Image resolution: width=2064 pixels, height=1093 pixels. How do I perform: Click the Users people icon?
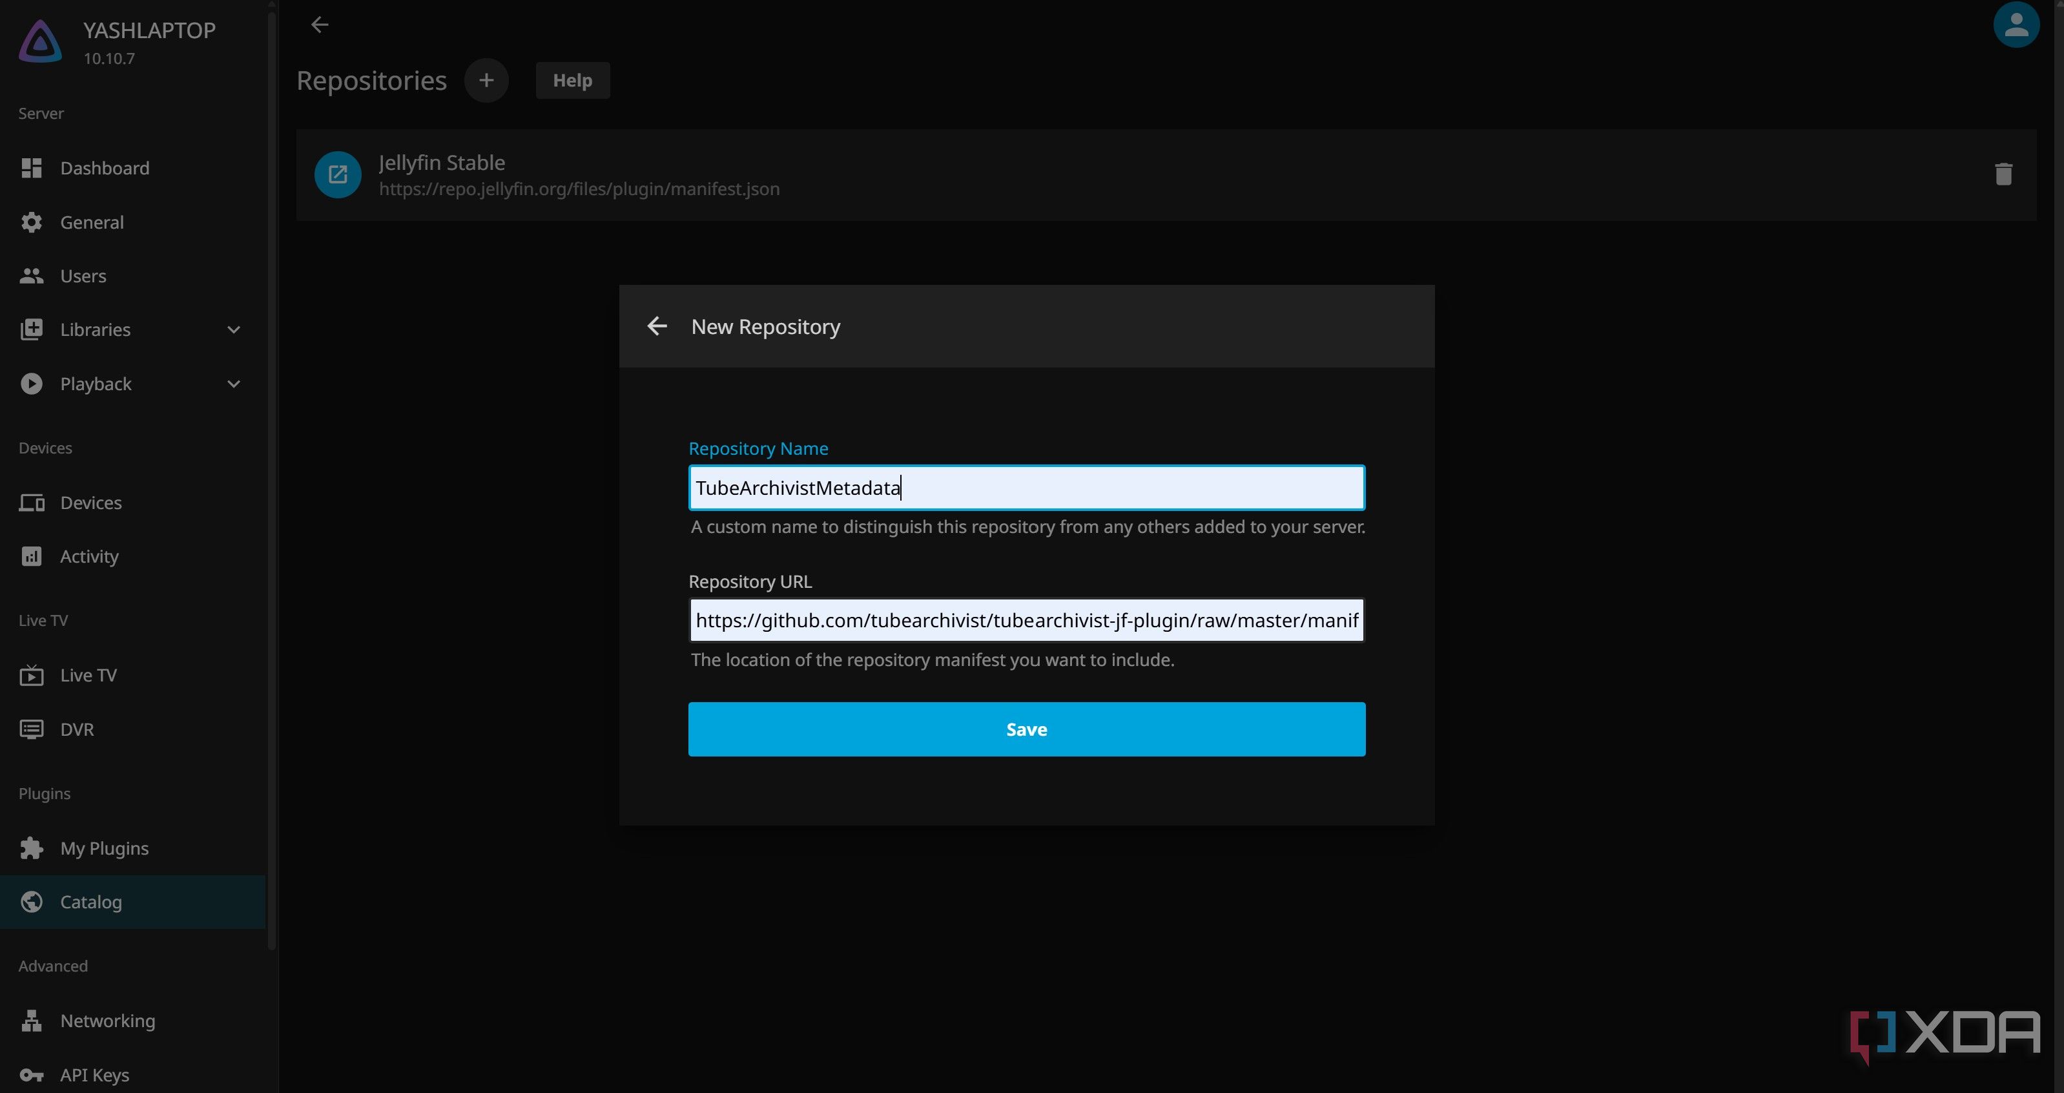31,276
